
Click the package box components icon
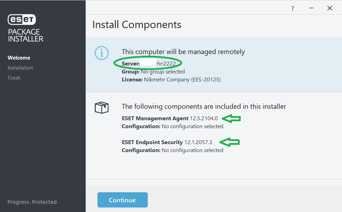point(102,107)
